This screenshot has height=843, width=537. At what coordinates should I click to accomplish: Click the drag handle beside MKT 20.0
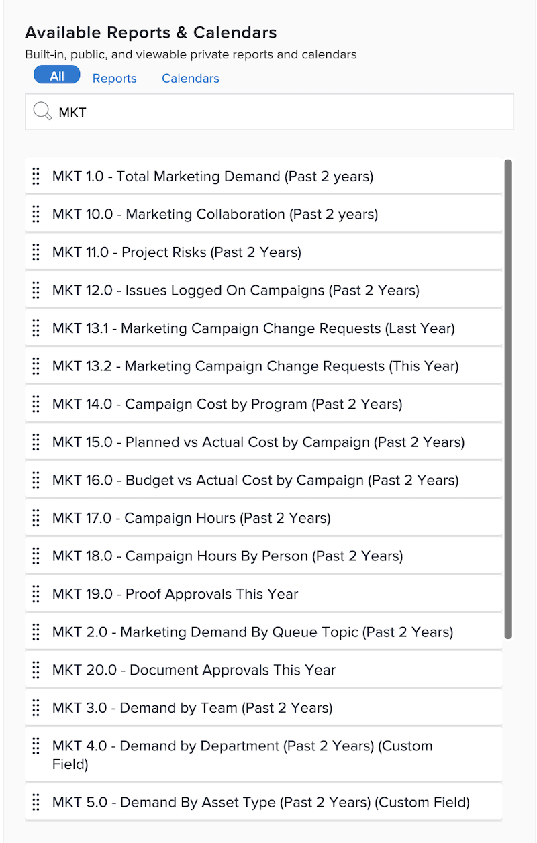pyautogui.click(x=36, y=670)
